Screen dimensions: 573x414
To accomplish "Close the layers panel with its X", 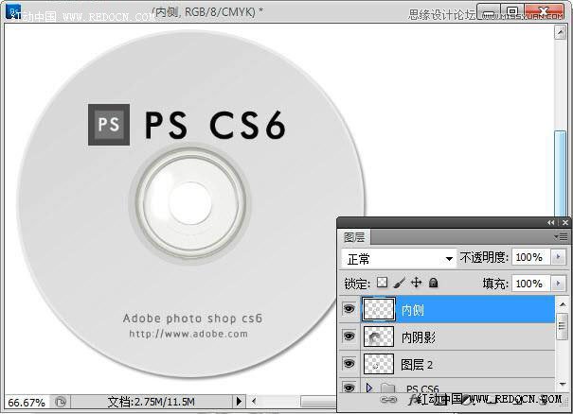I will [x=565, y=222].
